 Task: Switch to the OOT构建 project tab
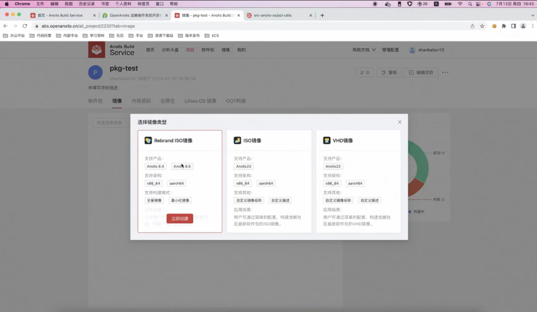pos(236,101)
